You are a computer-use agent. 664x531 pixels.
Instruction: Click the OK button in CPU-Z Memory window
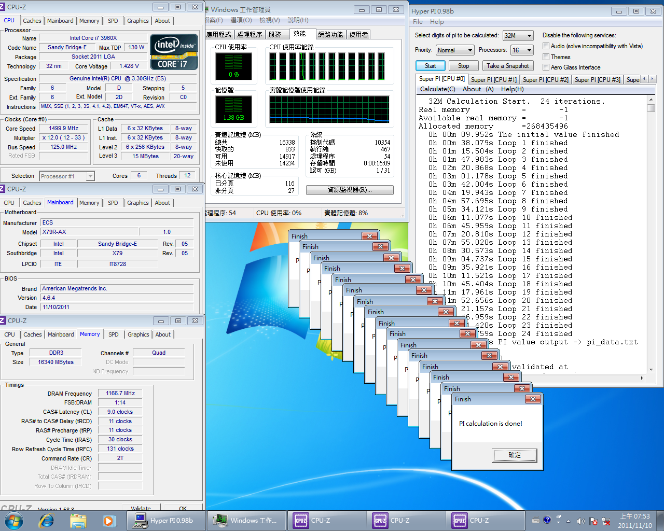coord(183,508)
